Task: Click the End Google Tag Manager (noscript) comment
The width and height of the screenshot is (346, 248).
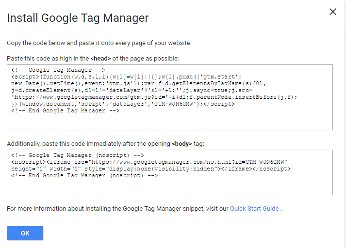Action: pyautogui.click(x=84, y=176)
